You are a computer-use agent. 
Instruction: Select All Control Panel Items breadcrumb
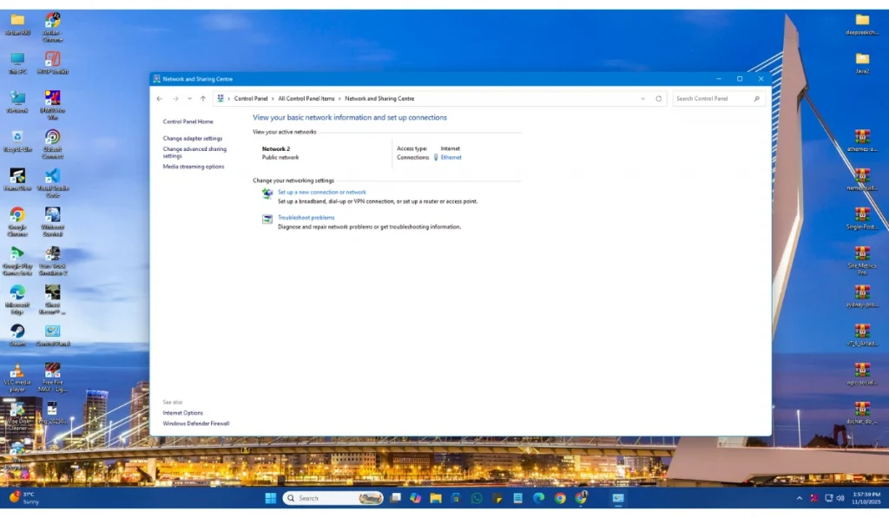(306, 99)
